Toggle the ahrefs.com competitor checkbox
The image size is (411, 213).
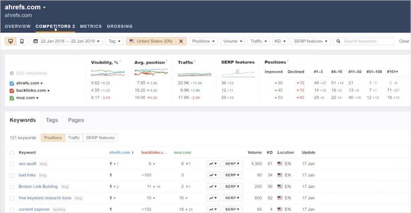pos(12,83)
